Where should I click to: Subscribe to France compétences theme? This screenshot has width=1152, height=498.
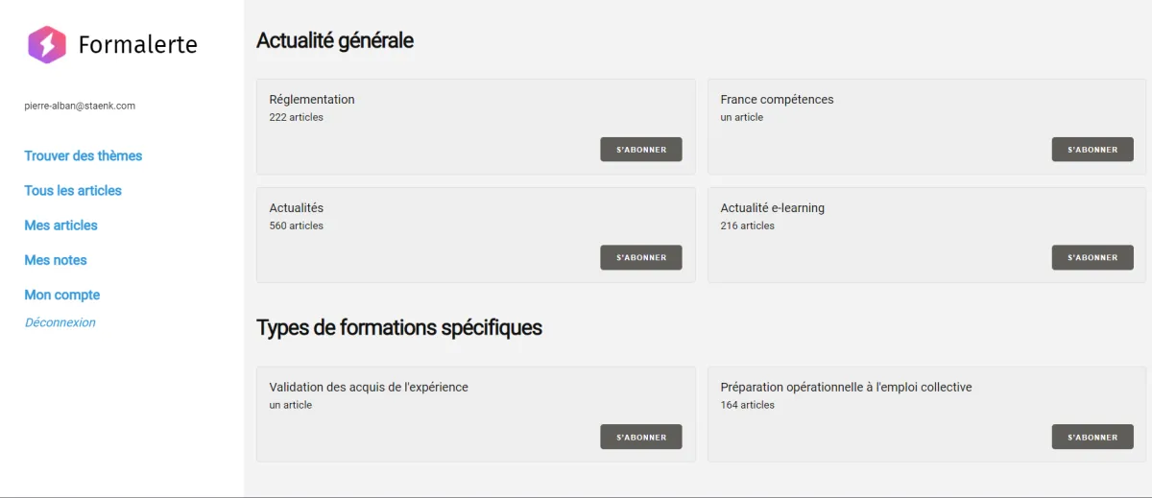(x=1092, y=150)
